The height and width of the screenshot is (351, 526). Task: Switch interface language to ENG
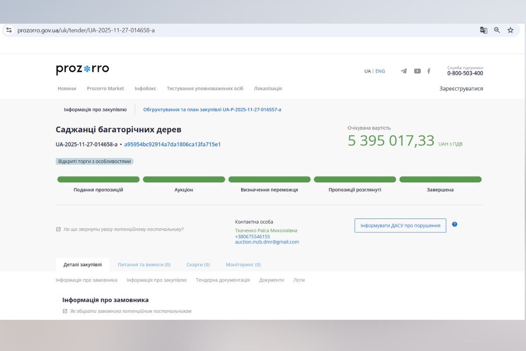380,71
